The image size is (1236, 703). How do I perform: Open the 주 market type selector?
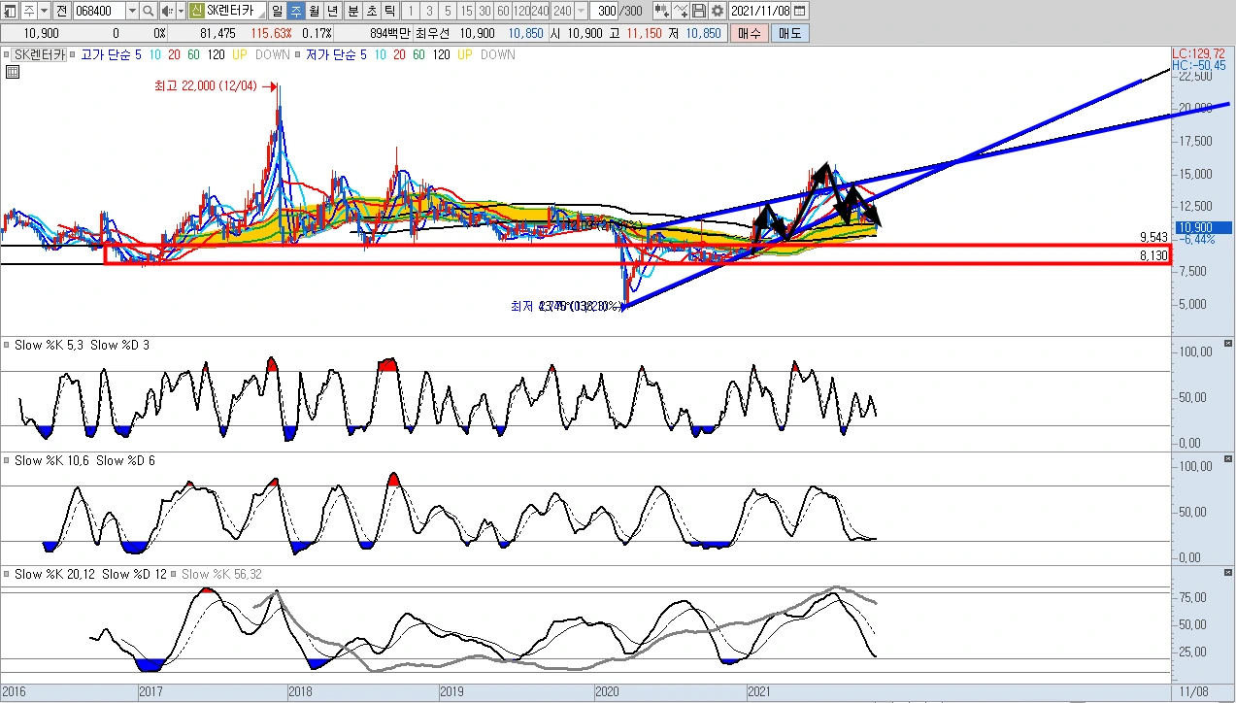(x=29, y=12)
